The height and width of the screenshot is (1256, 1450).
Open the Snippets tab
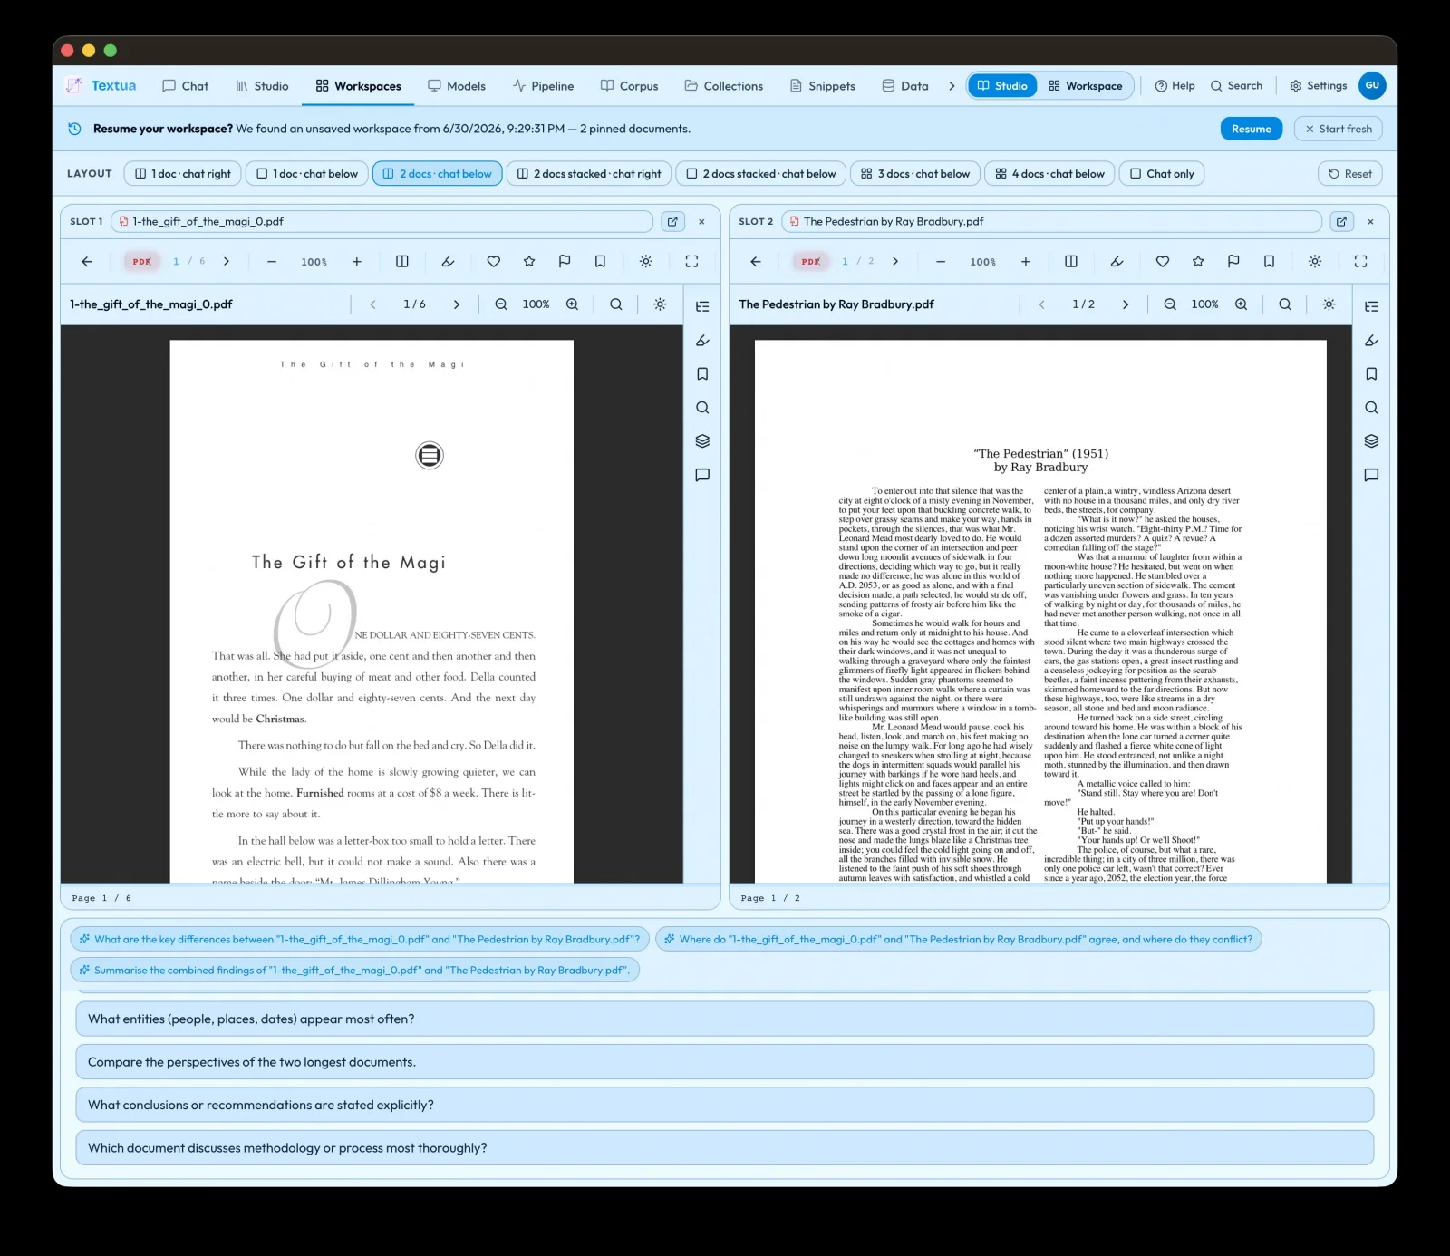tap(822, 86)
